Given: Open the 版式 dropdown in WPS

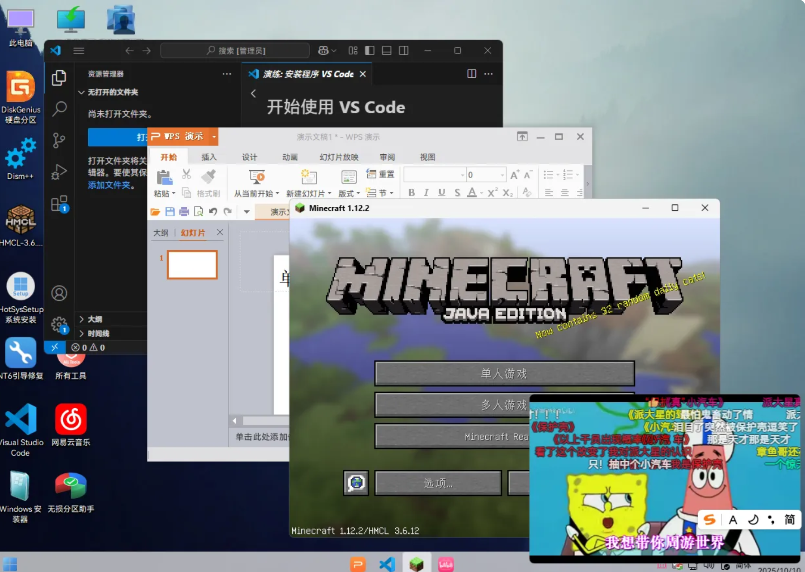Looking at the screenshot, I should click(348, 192).
